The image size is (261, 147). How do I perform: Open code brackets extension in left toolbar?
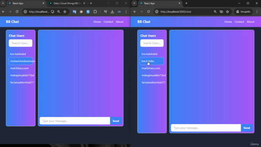coord(119,12)
